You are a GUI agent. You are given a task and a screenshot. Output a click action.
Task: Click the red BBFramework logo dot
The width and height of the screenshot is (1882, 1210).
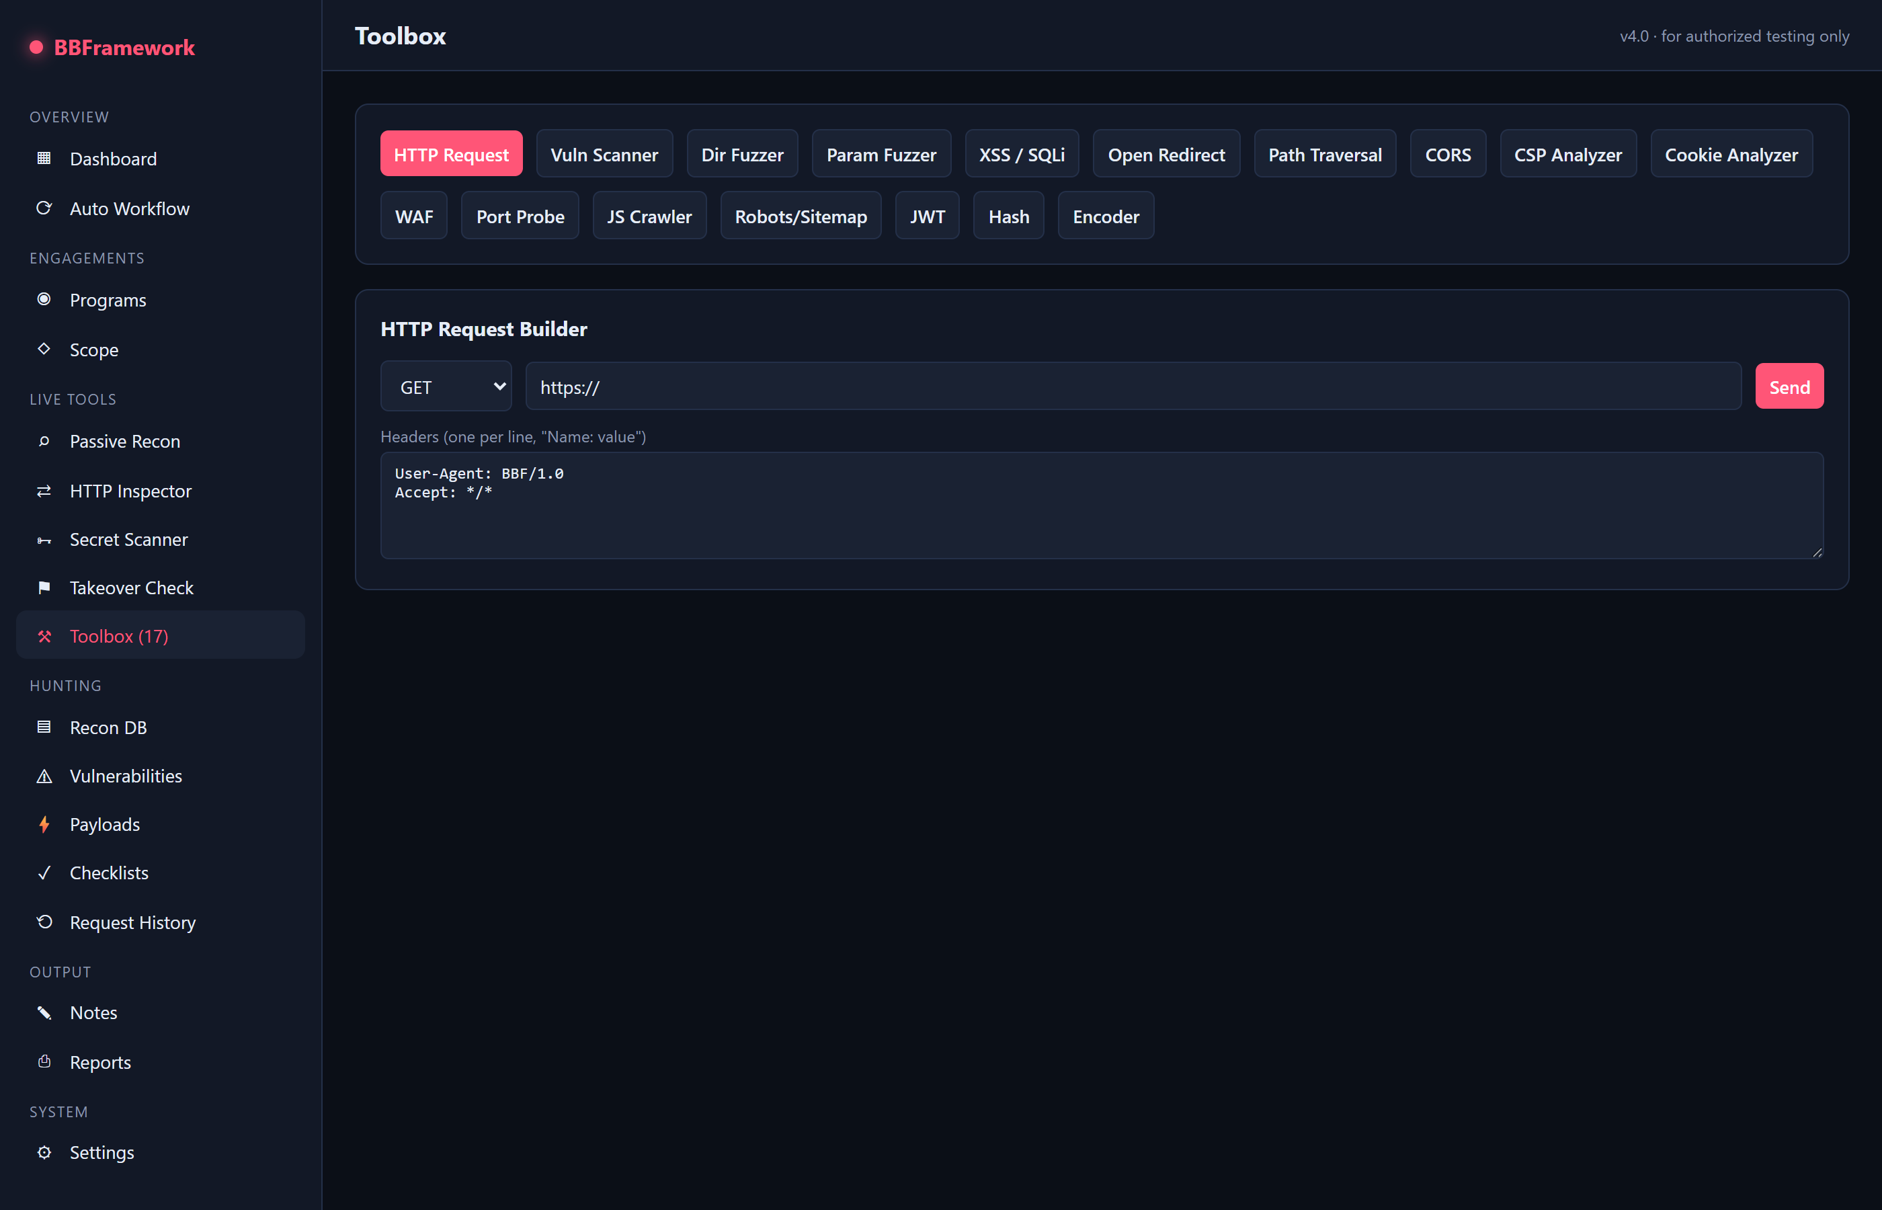click(36, 47)
